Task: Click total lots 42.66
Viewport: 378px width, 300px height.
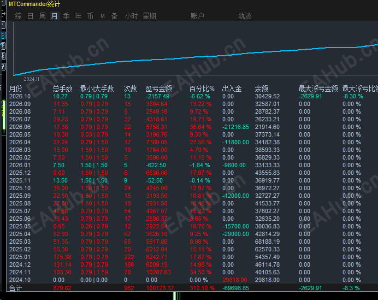Action: click(x=61, y=211)
